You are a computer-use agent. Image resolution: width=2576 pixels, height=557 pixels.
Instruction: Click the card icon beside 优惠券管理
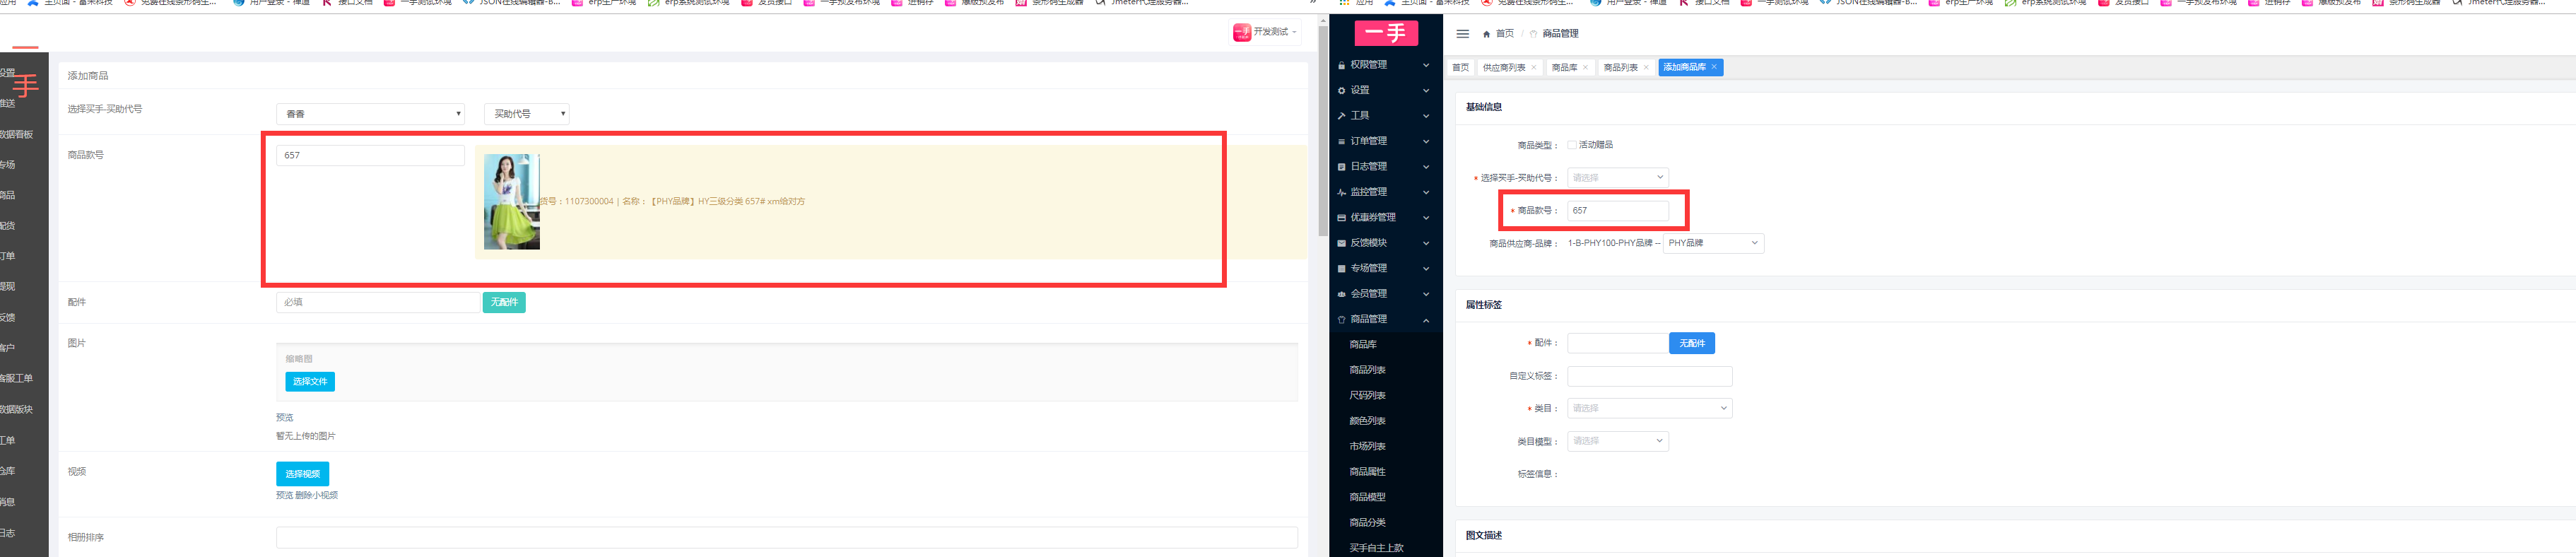click(x=1341, y=218)
